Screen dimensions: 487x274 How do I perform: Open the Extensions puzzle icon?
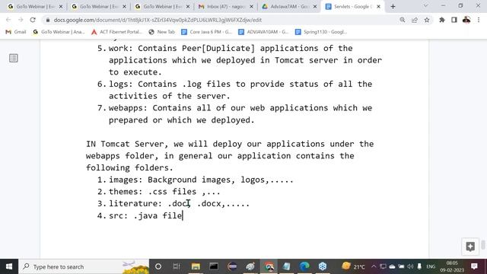tap(441, 20)
